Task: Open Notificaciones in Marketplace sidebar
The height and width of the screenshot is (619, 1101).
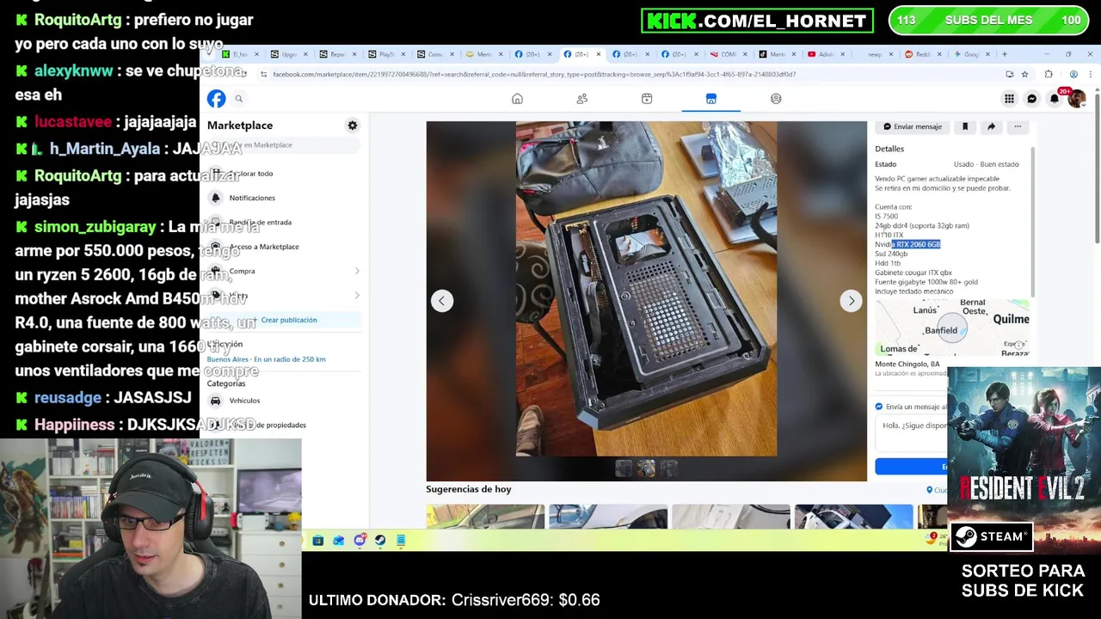Action: (283, 198)
